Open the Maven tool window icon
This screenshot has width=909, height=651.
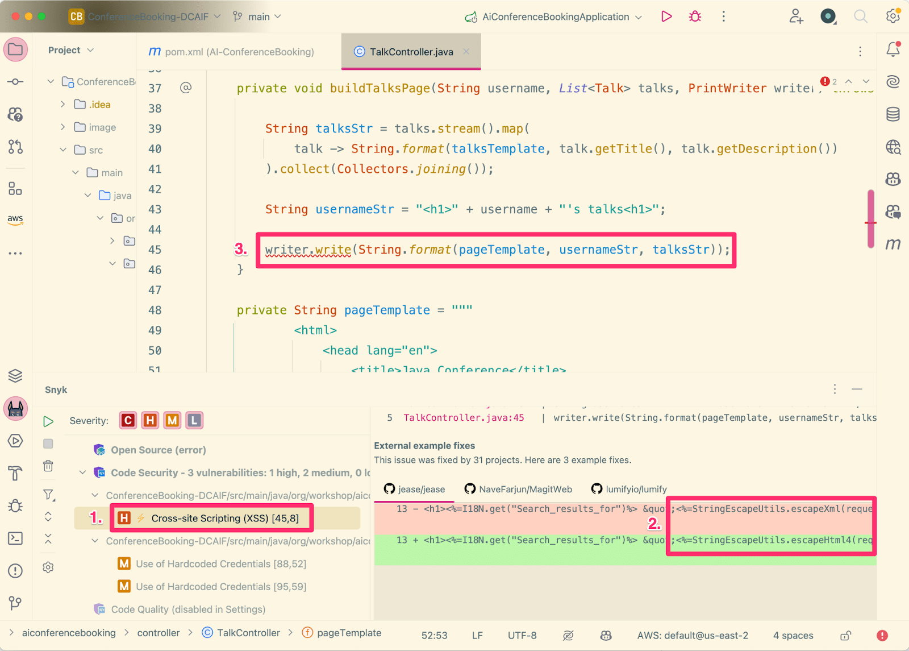(893, 244)
